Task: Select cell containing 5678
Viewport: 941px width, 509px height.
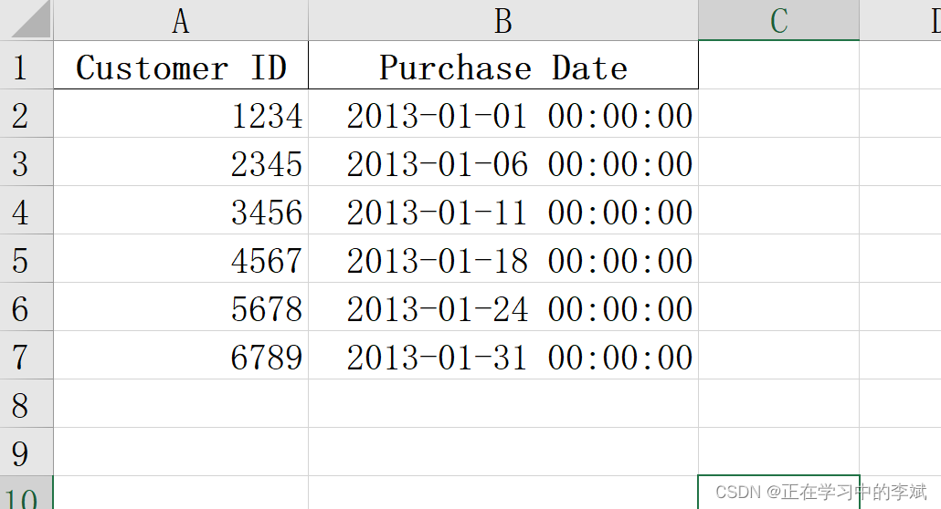Action: click(x=181, y=307)
